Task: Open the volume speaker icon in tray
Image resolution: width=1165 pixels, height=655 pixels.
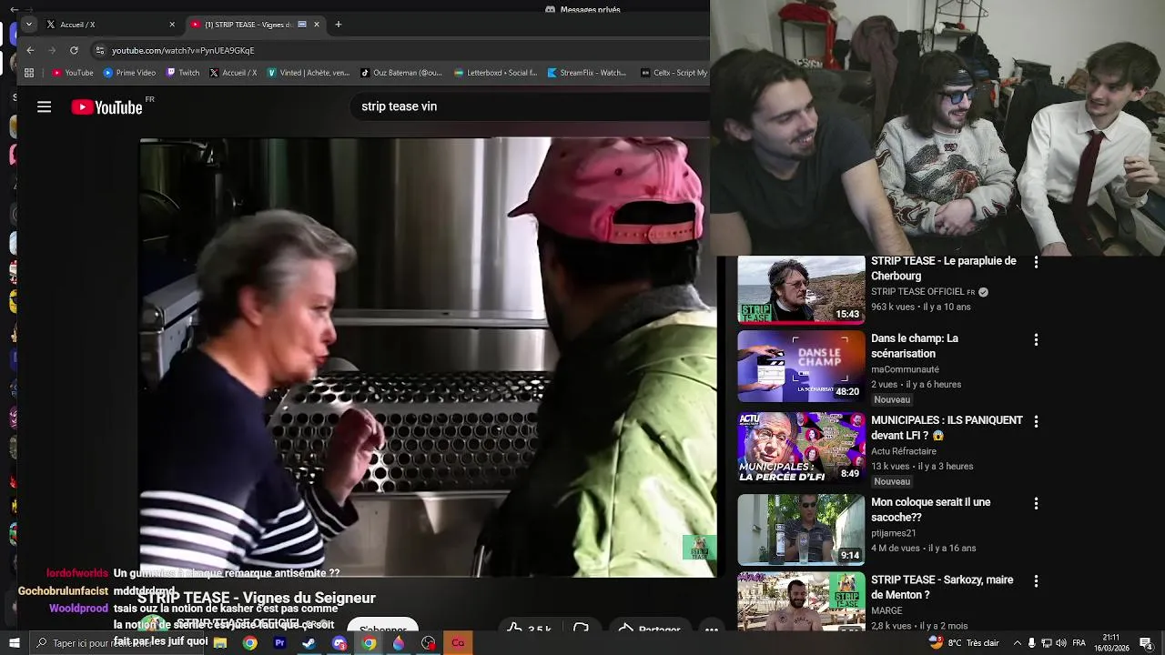Action: (1060, 643)
